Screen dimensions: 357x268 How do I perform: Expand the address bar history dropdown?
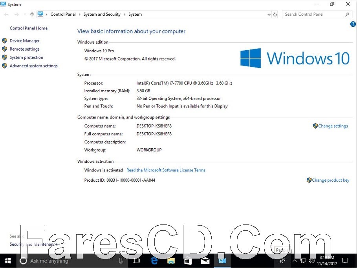pos(269,15)
